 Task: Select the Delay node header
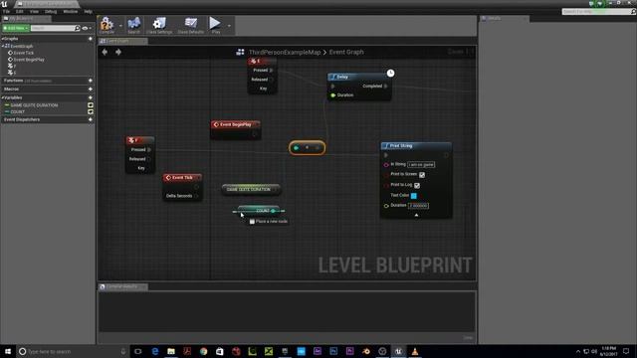pyautogui.click(x=359, y=77)
